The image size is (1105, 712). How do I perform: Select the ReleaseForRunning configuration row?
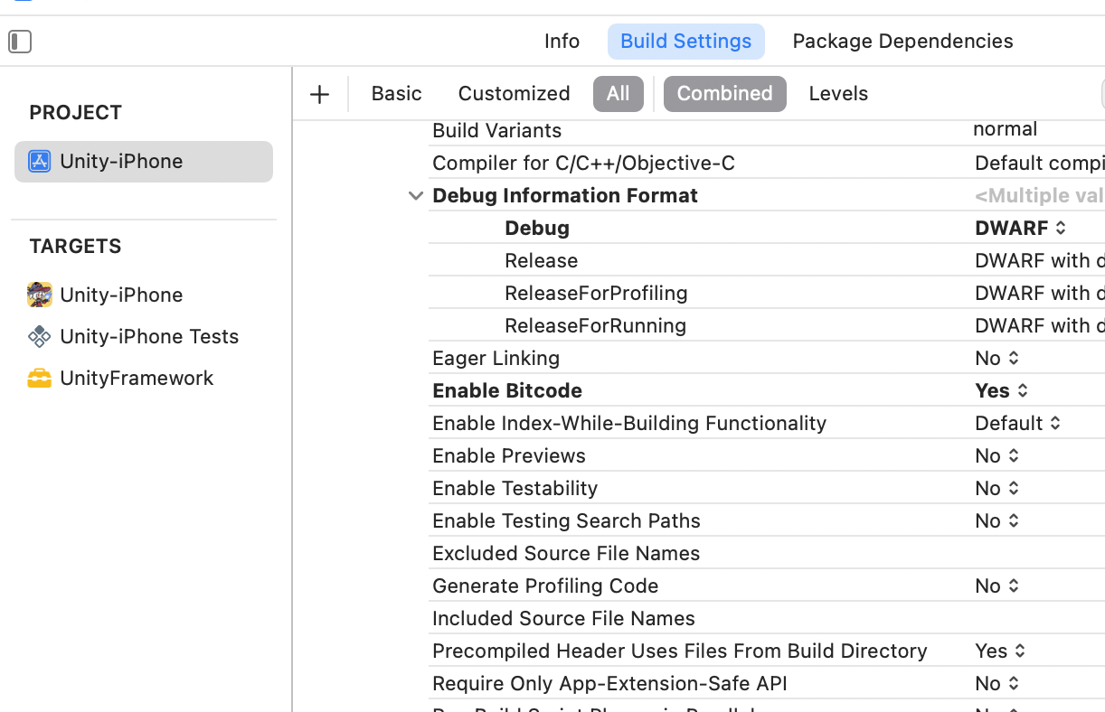(x=767, y=325)
